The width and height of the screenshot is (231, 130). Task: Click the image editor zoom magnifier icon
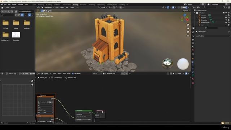(x=32, y=81)
